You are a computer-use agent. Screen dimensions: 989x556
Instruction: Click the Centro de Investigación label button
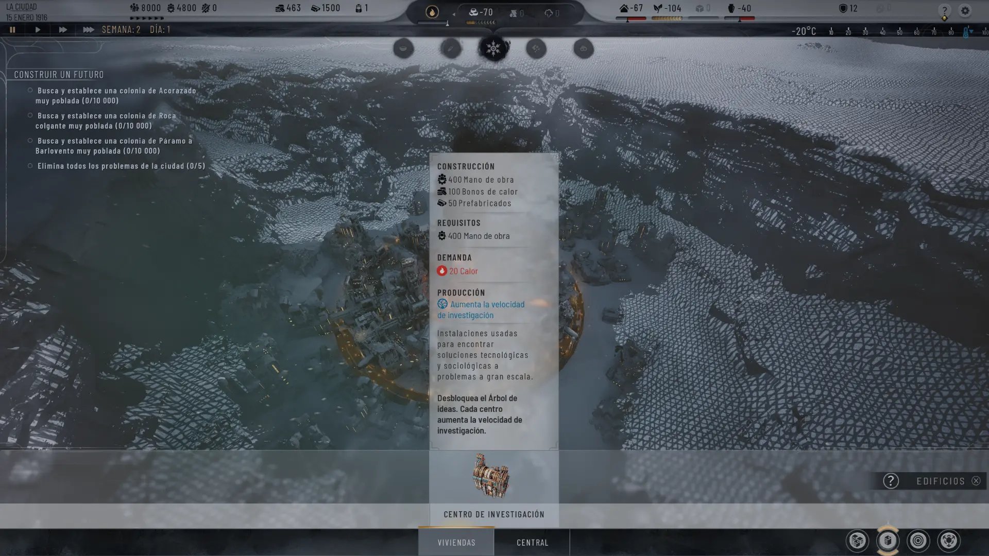pyautogui.click(x=493, y=514)
